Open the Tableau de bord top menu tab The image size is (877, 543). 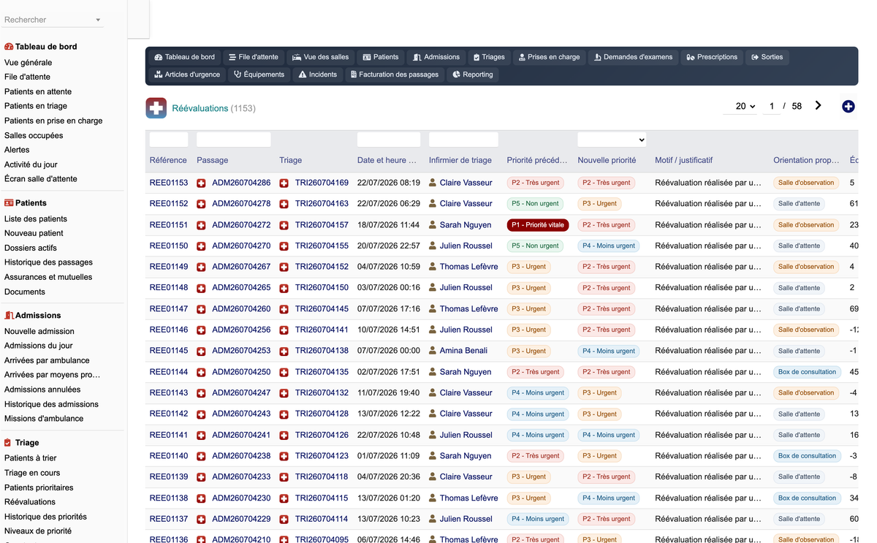point(184,57)
